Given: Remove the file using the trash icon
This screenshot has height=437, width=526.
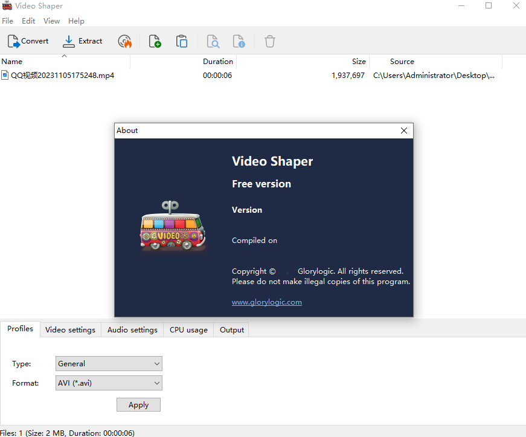Looking at the screenshot, I should click(269, 41).
